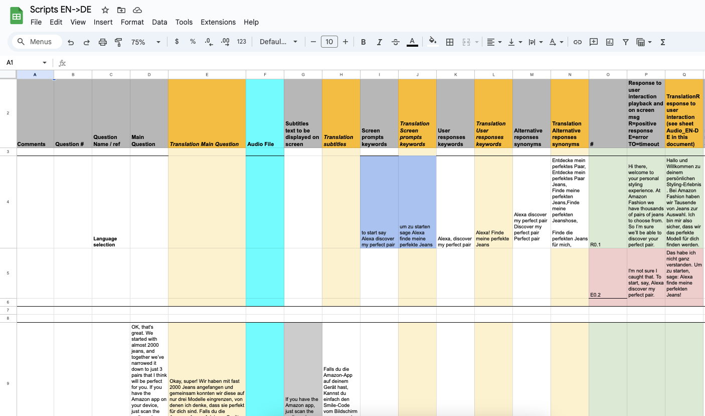Activate the paint format tool
This screenshot has height=416, width=705.
(118, 42)
